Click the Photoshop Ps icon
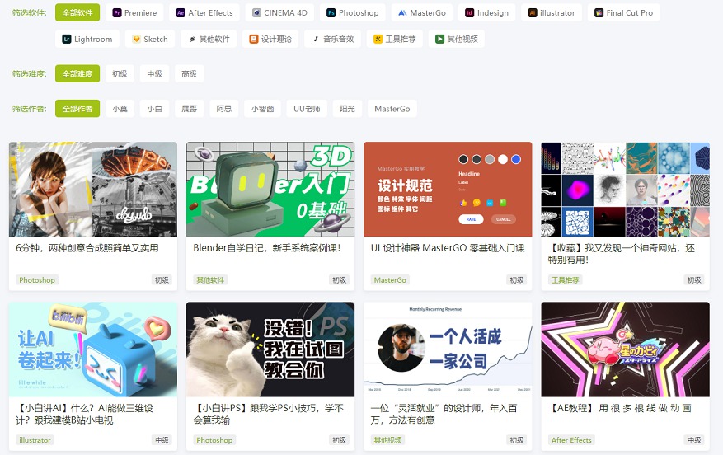 (331, 13)
